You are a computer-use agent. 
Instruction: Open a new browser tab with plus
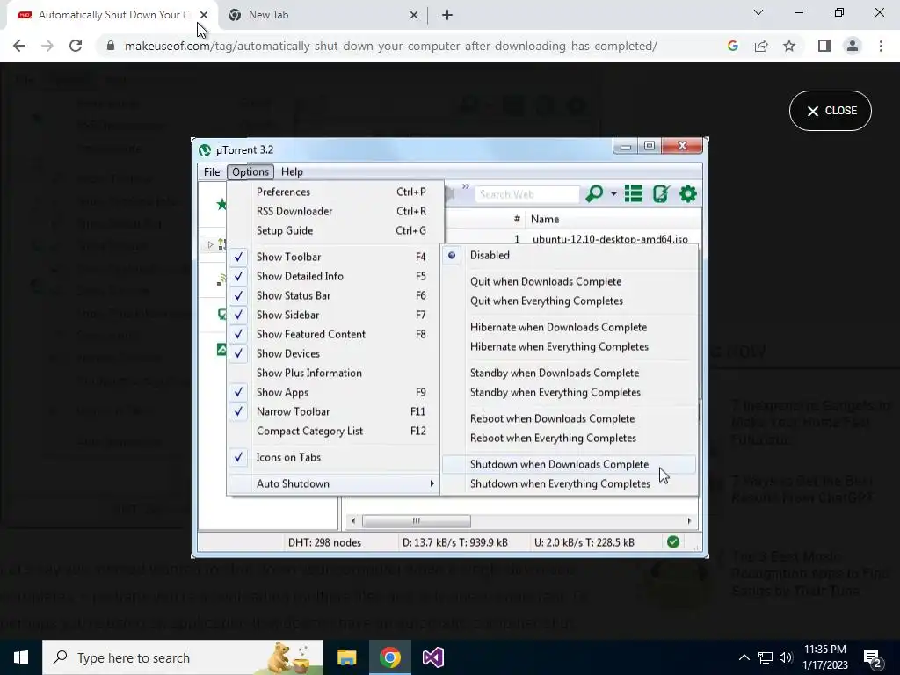point(447,16)
